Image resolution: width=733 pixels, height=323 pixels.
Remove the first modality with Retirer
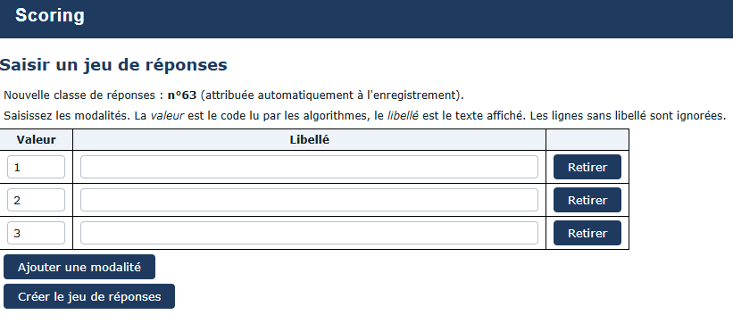[x=587, y=167]
